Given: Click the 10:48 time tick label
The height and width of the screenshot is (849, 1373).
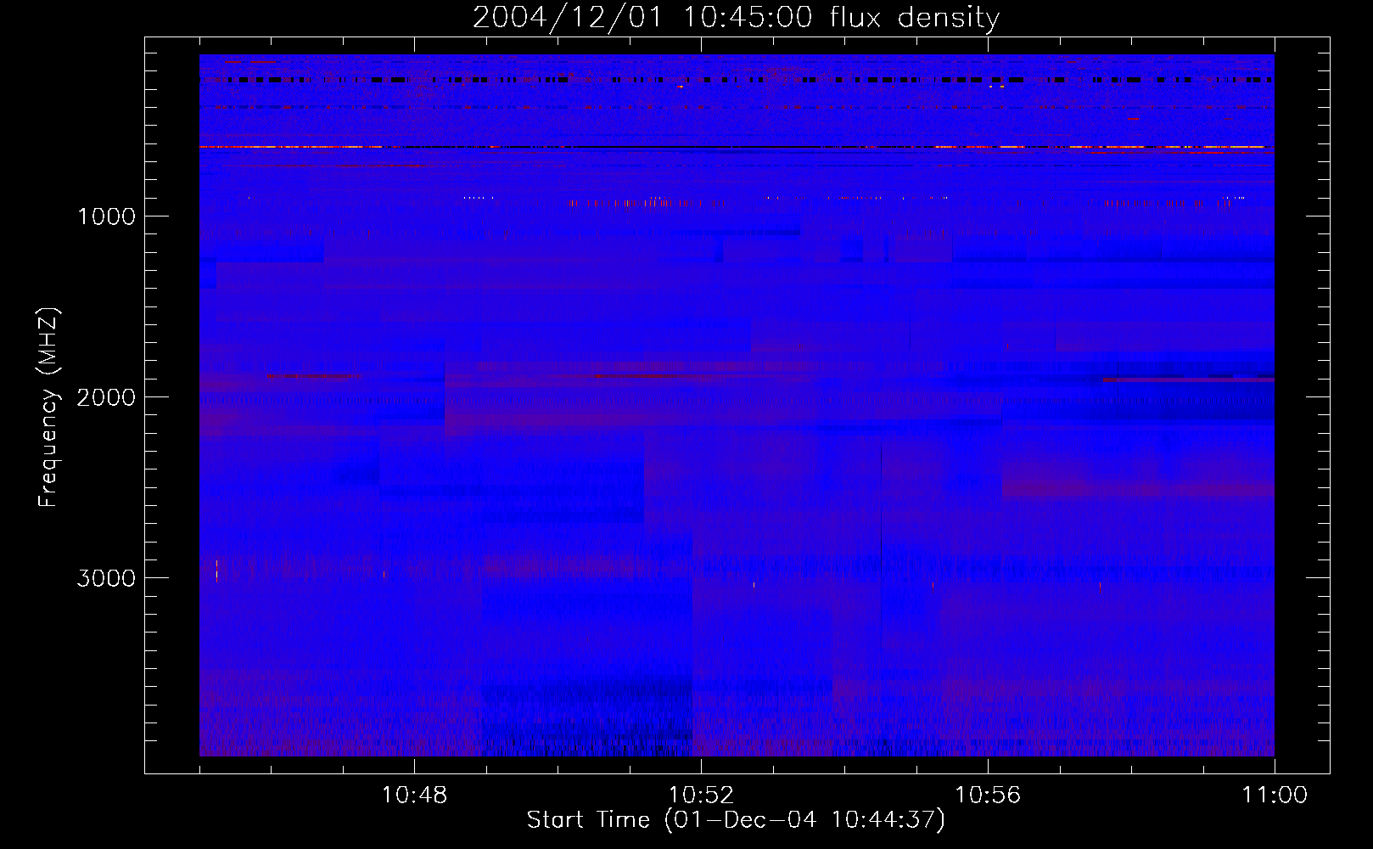Looking at the screenshot, I should [x=414, y=795].
